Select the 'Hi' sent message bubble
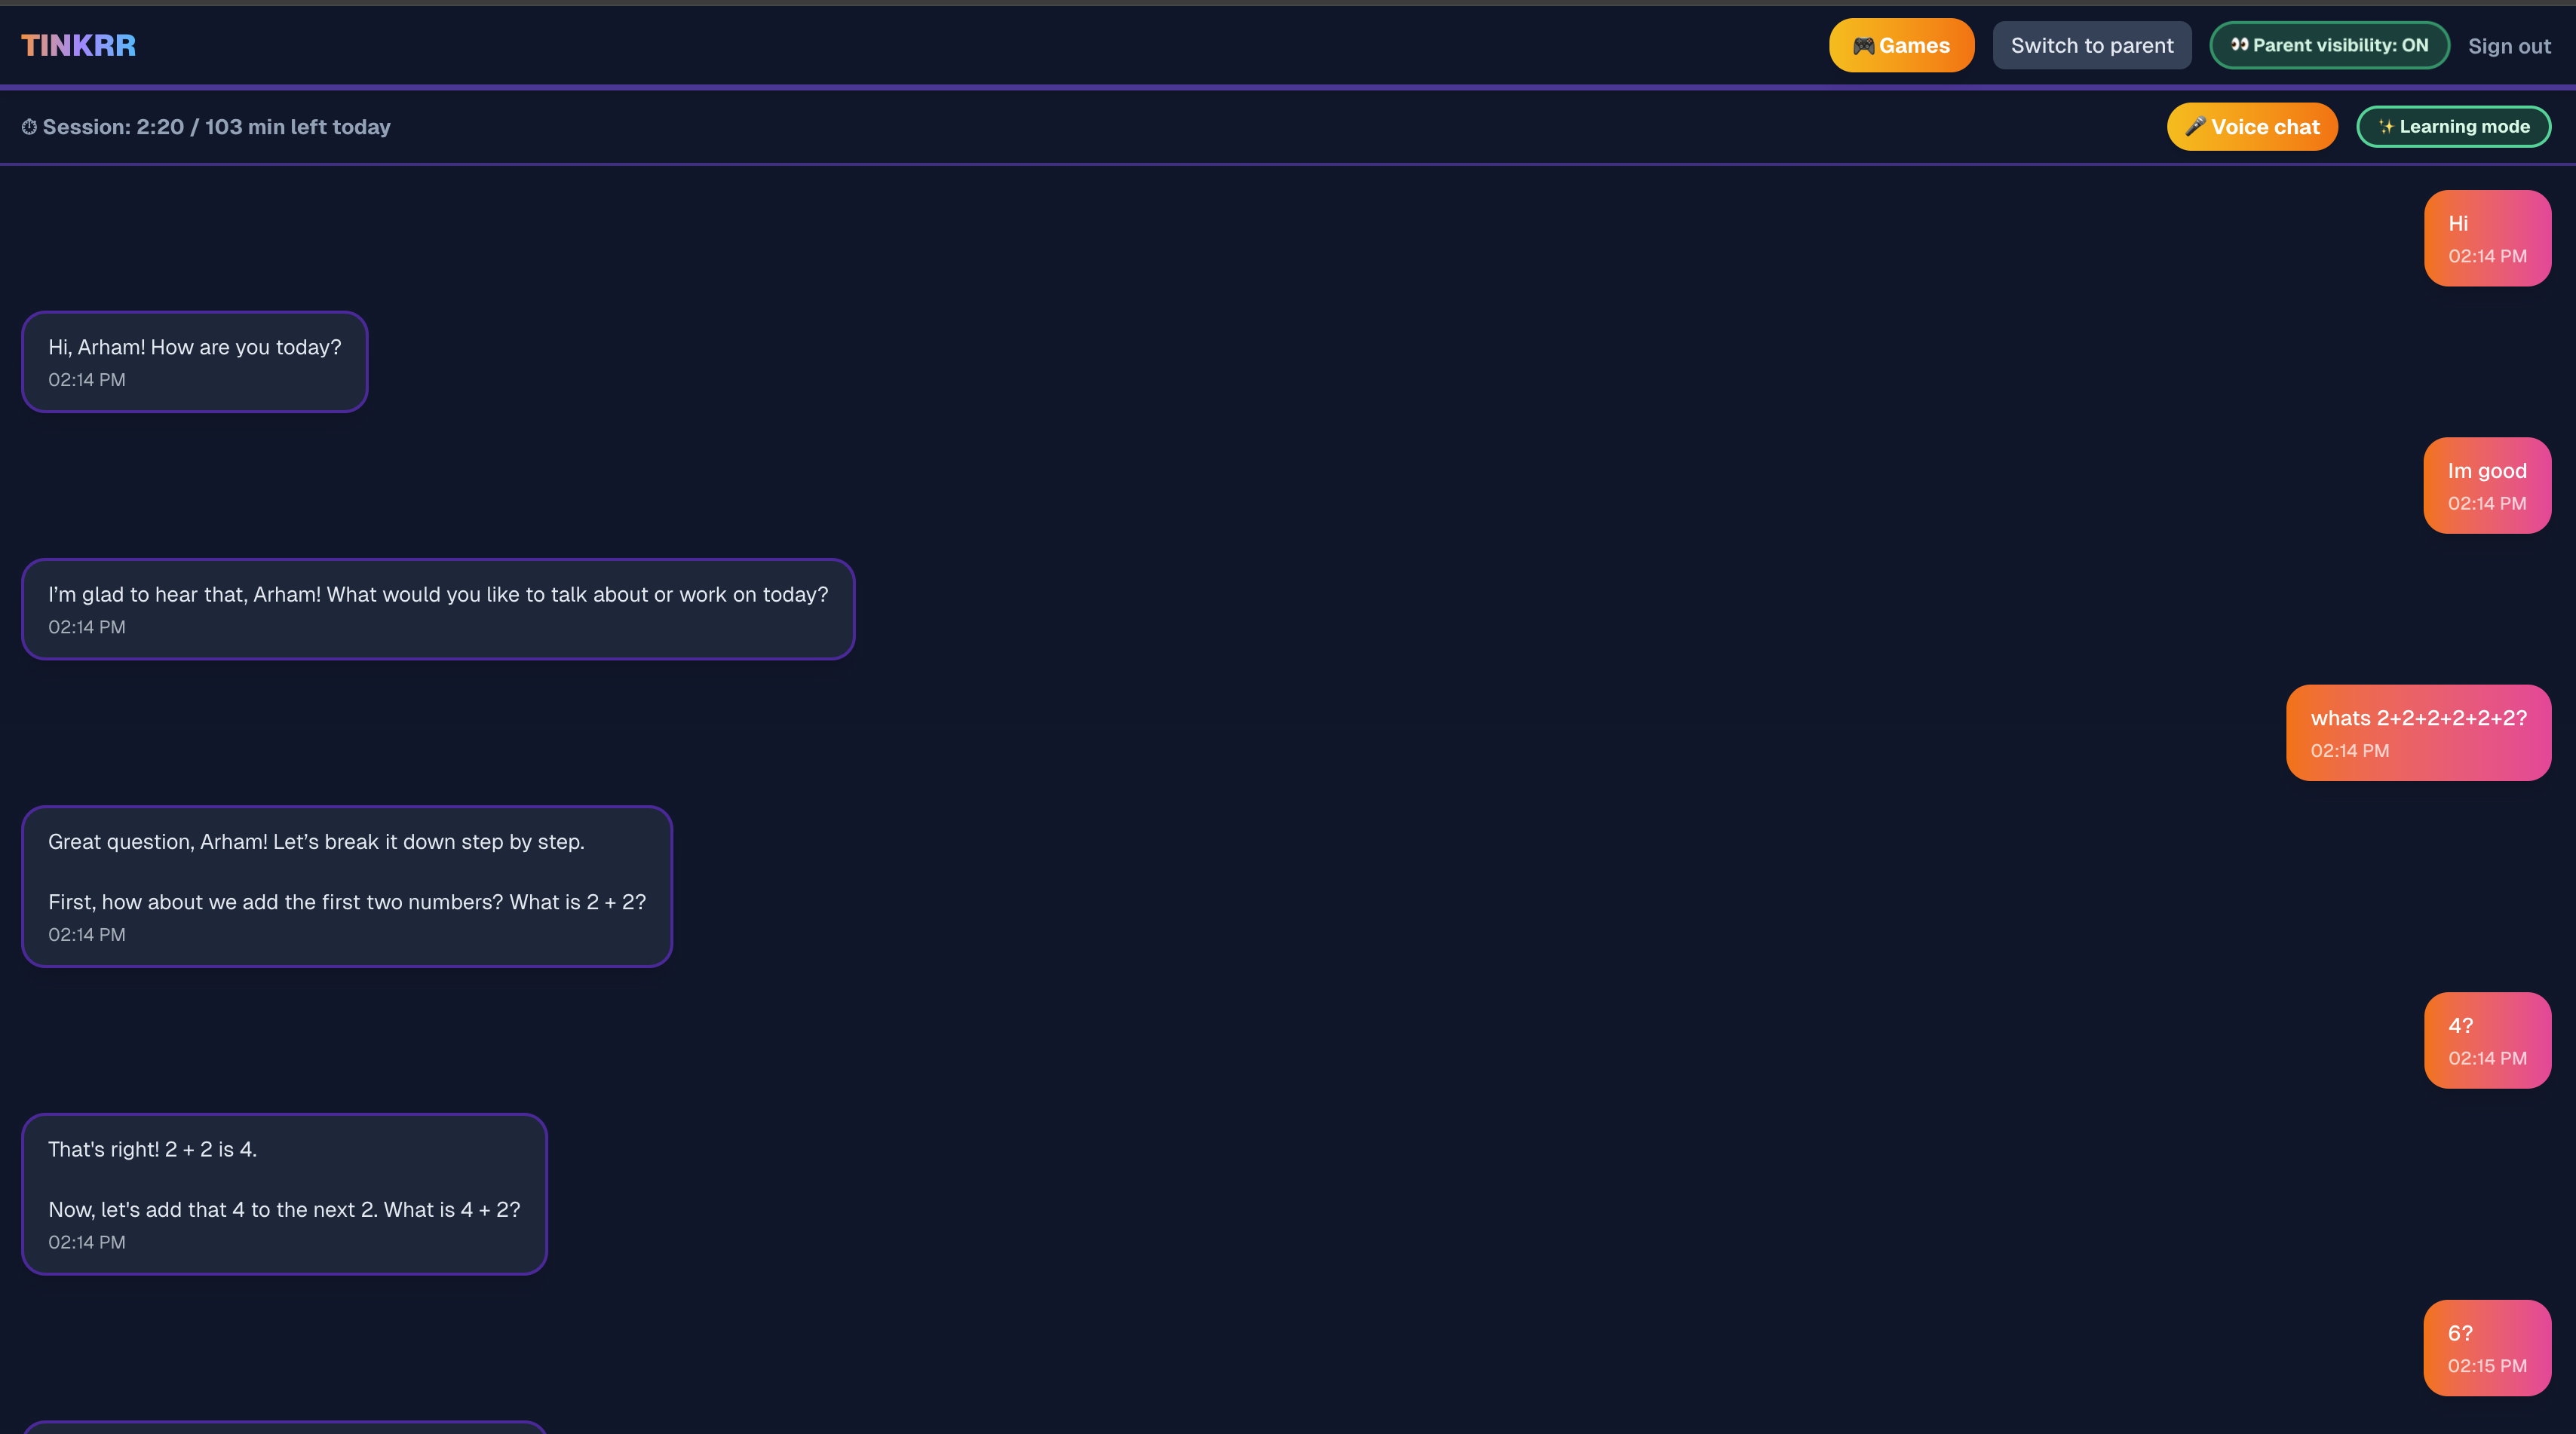The height and width of the screenshot is (1434, 2576). pyautogui.click(x=2487, y=238)
